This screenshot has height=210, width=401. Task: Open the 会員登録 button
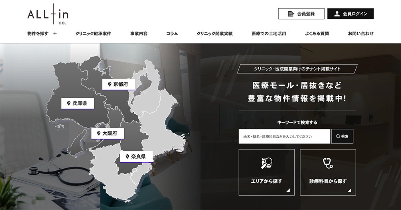pos(301,14)
